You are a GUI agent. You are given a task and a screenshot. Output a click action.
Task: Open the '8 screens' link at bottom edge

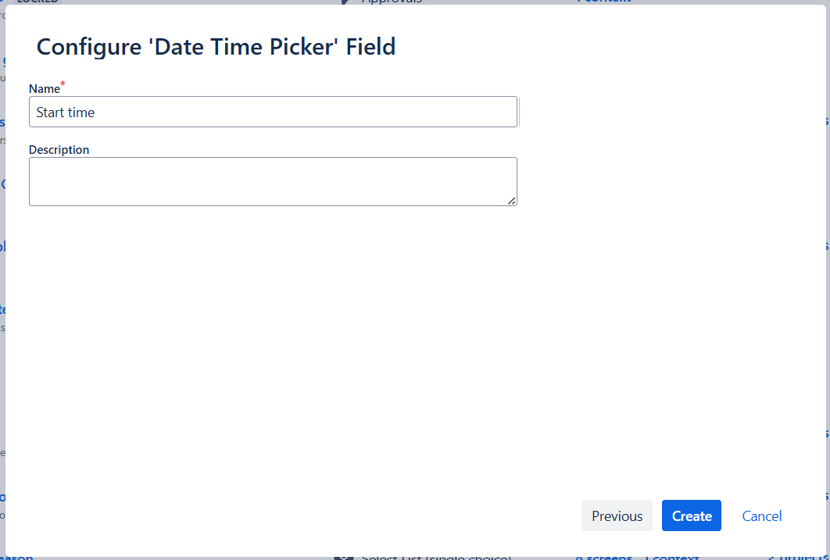603,558
